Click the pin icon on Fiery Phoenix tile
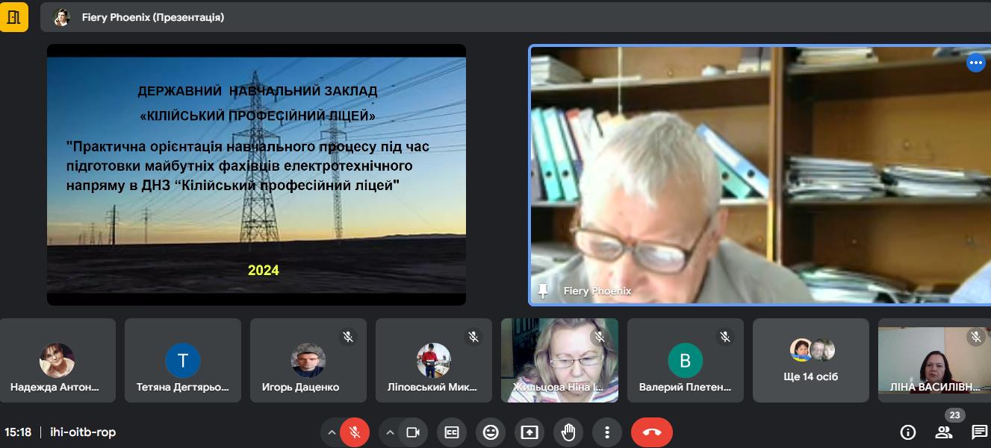This screenshot has width=991, height=448. pos(543,291)
